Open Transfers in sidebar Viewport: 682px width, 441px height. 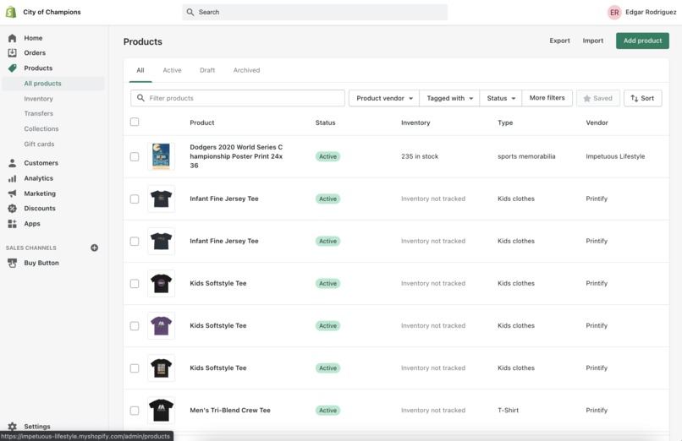tap(38, 114)
